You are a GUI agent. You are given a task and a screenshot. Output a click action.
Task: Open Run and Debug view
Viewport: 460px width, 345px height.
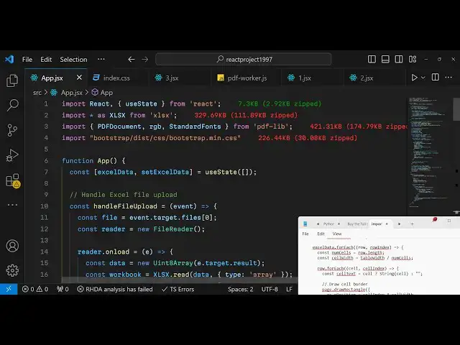[12, 155]
